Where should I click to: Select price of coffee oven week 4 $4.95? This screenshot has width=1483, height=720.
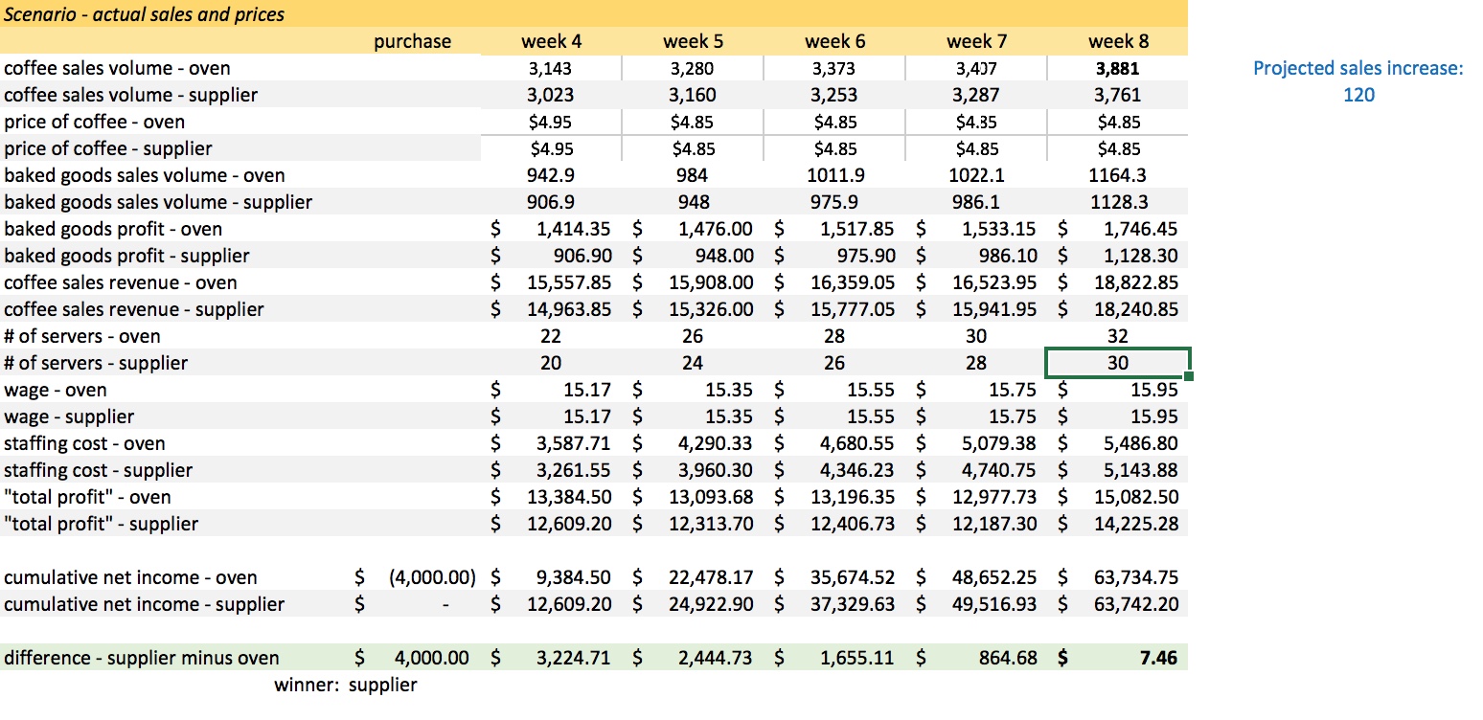coord(551,122)
